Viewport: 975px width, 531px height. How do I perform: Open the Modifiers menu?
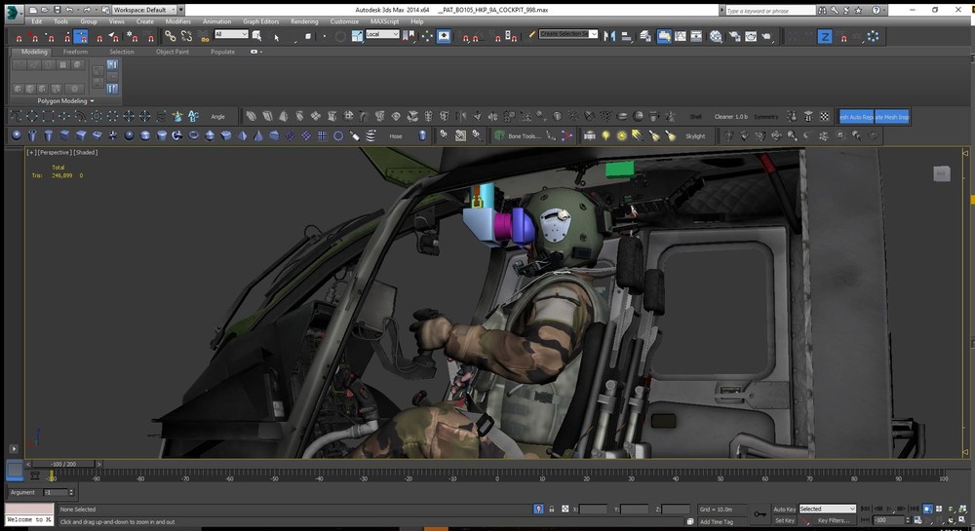point(177,20)
